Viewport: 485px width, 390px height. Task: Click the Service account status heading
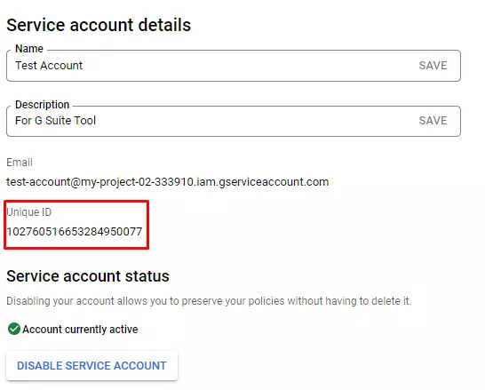88,276
